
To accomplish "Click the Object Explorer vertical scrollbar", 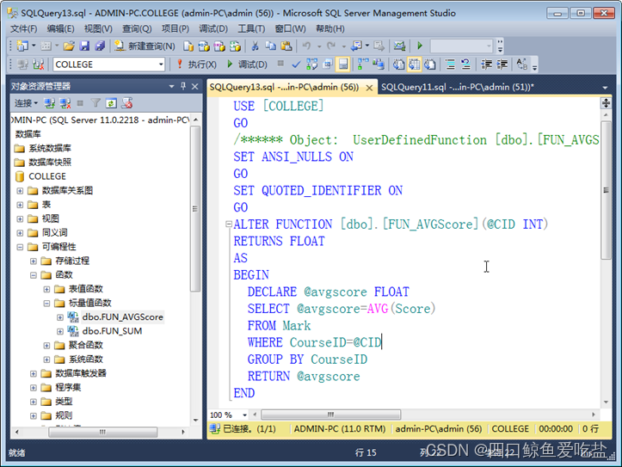I will point(195,208).
